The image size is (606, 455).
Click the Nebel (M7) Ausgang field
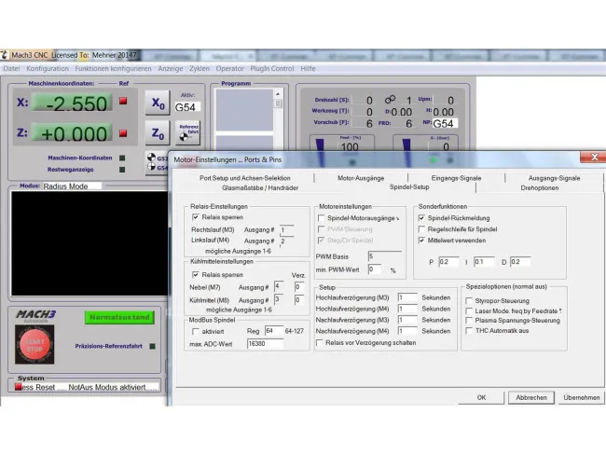tap(280, 287)
